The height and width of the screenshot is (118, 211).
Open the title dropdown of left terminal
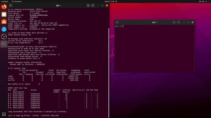tap(59, 6)
